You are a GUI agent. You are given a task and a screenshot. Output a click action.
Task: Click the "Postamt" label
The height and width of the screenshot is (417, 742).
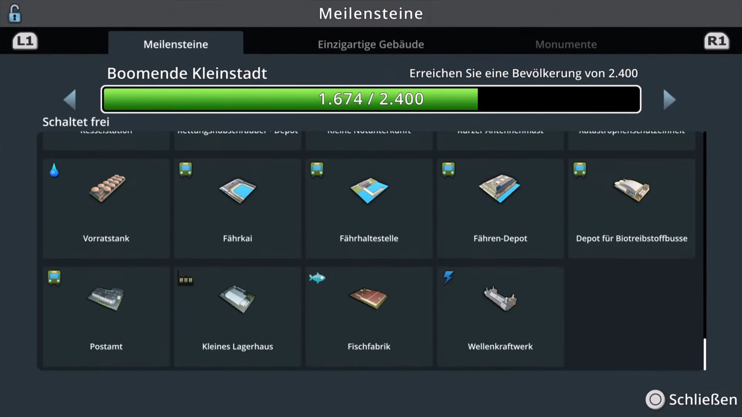tap(106, 346)
